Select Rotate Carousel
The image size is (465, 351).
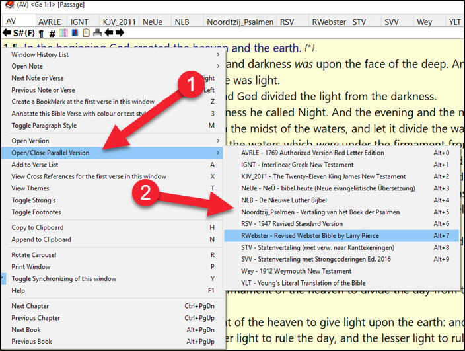(x=113, y=255)
